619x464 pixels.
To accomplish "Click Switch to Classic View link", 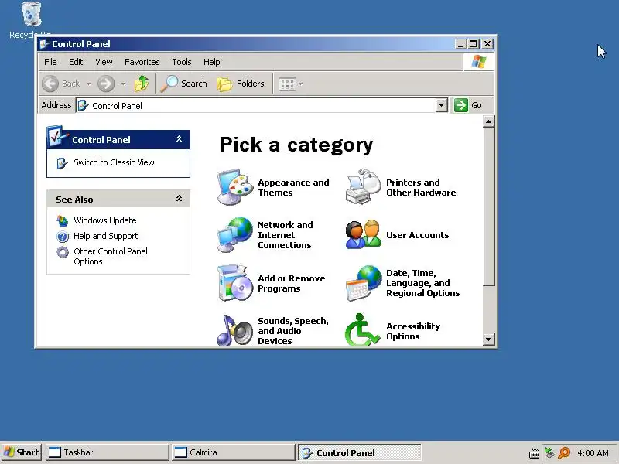I will tap(114, 162).
